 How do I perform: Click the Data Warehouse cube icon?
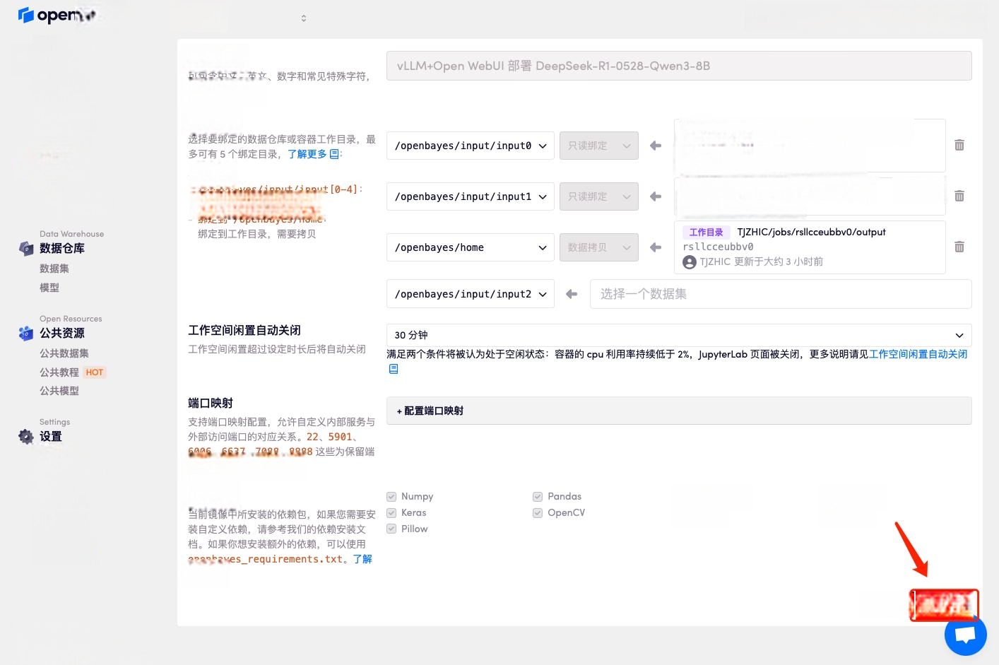point(26,248)
